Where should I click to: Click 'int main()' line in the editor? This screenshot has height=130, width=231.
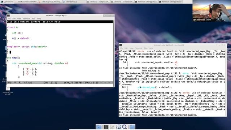tap(14, 58)
